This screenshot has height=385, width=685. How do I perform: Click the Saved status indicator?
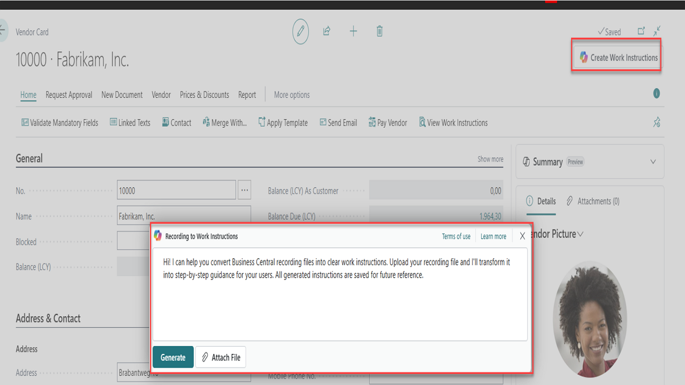609,32
